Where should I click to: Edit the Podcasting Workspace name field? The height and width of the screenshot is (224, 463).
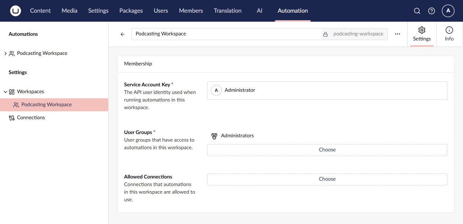pyautogui.click(x=226, y=34)
